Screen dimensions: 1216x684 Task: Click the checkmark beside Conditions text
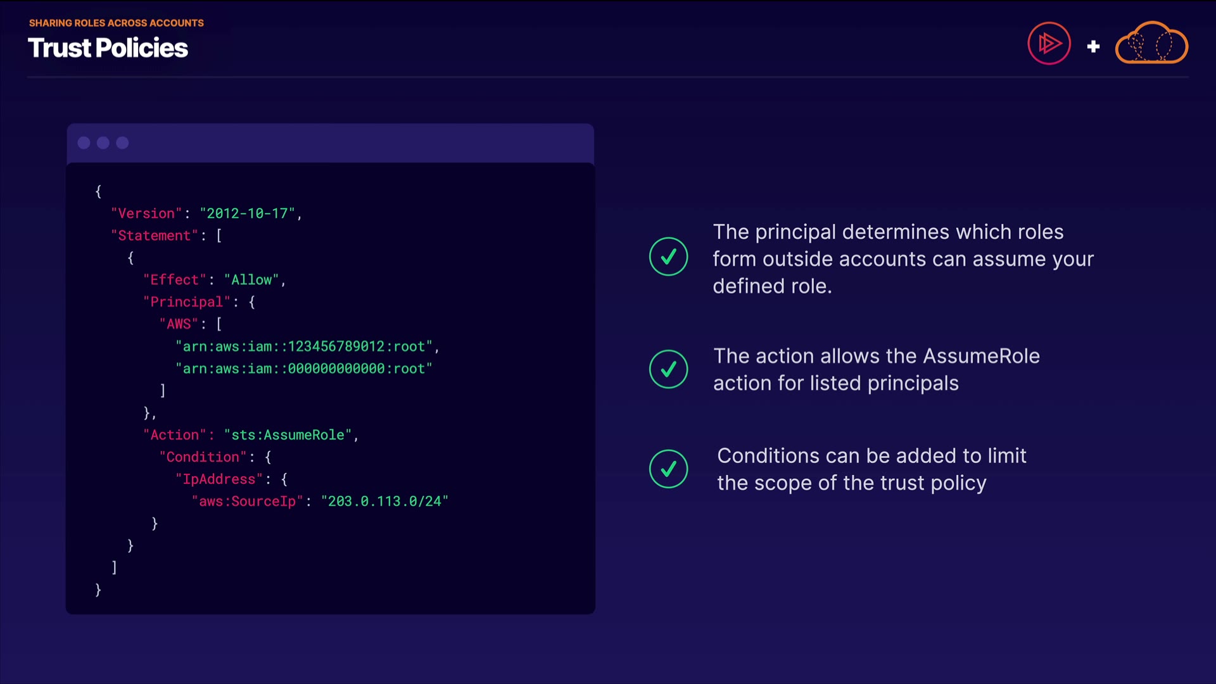[x=668, y=469]
